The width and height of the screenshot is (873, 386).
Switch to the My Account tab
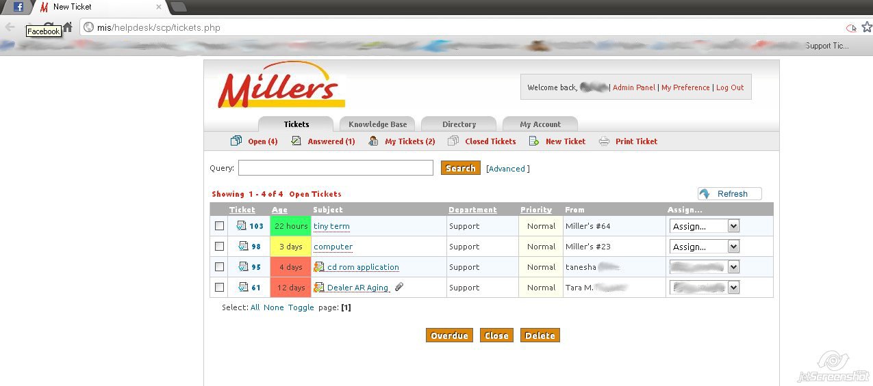click(x=540, y=124)
